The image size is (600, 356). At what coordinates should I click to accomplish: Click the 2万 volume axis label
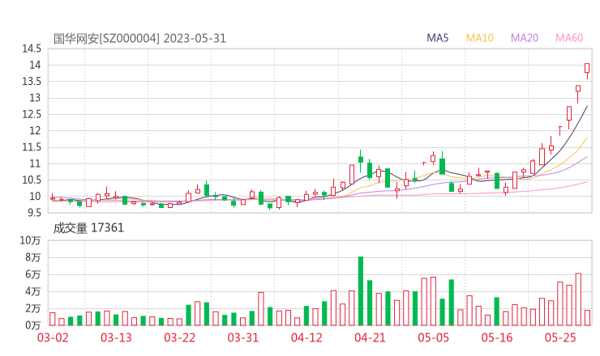(x=33, y=308)
